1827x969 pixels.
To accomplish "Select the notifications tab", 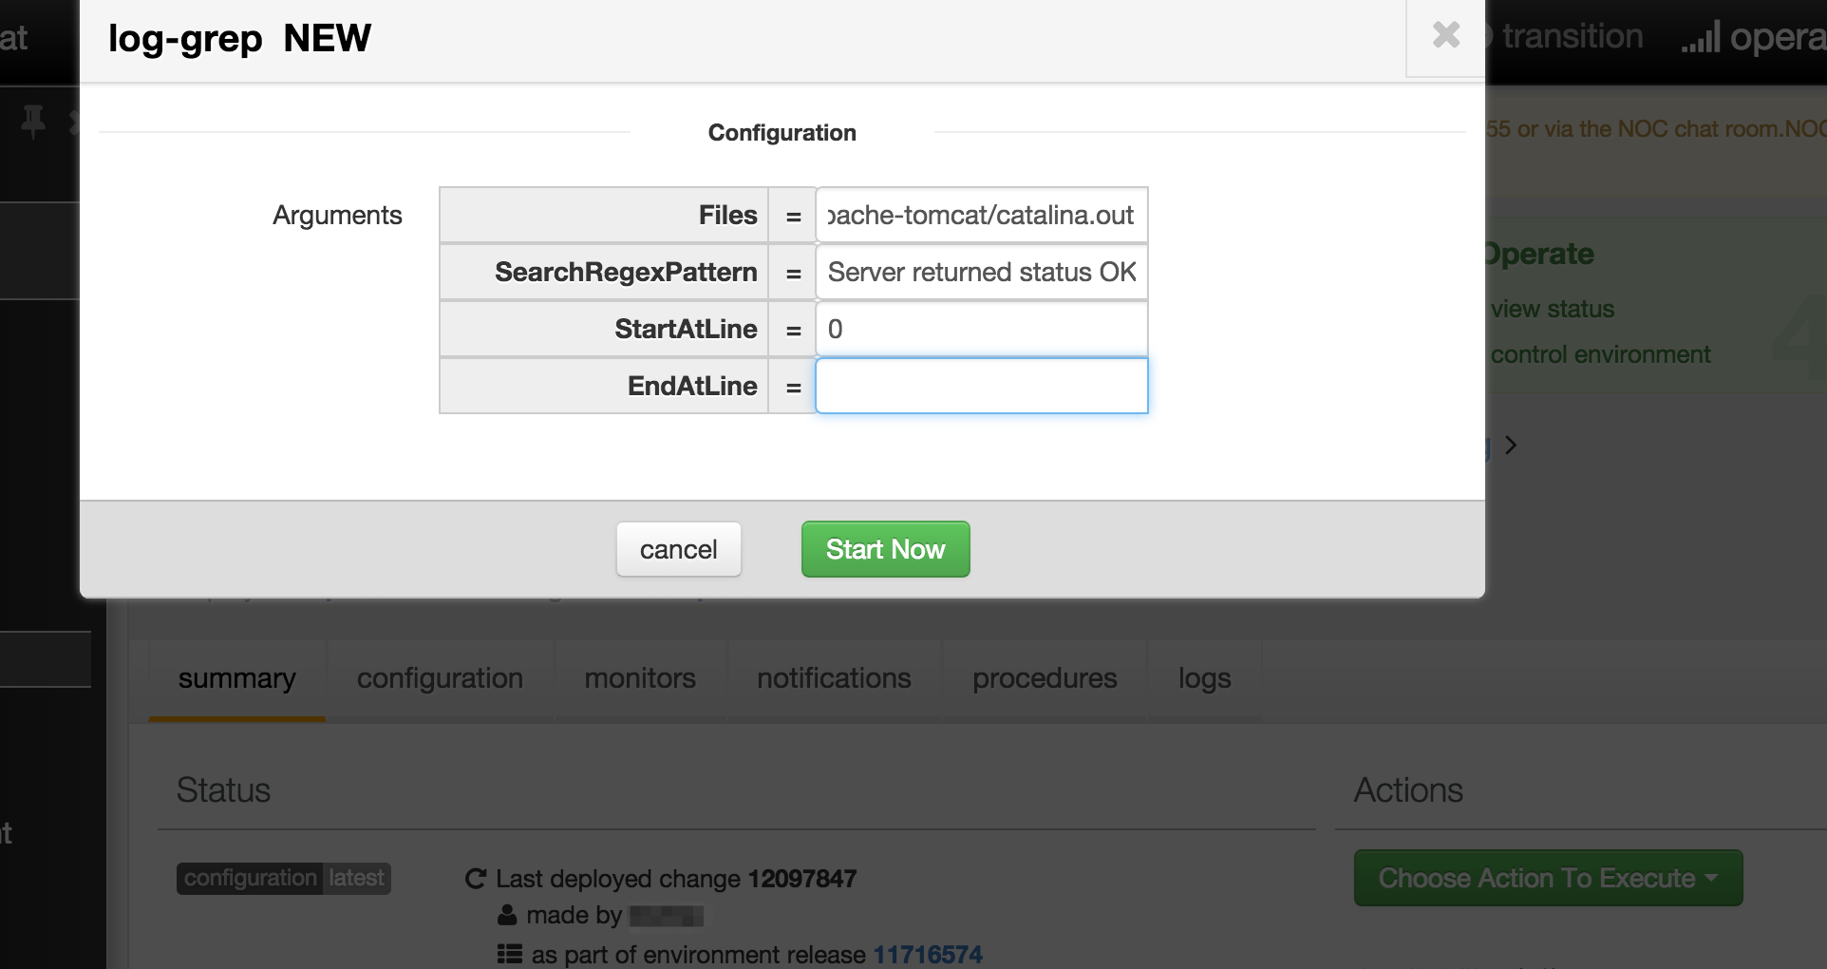I will pyautogui.click(x=834, y=678).
